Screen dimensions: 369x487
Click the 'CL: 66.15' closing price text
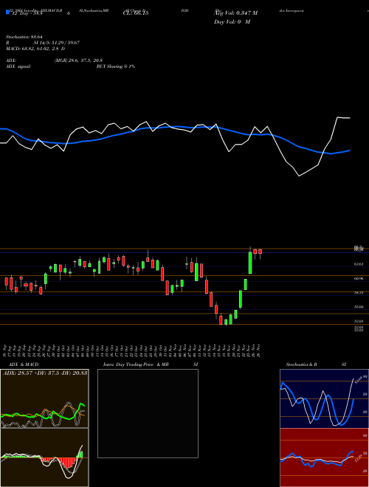136,13
